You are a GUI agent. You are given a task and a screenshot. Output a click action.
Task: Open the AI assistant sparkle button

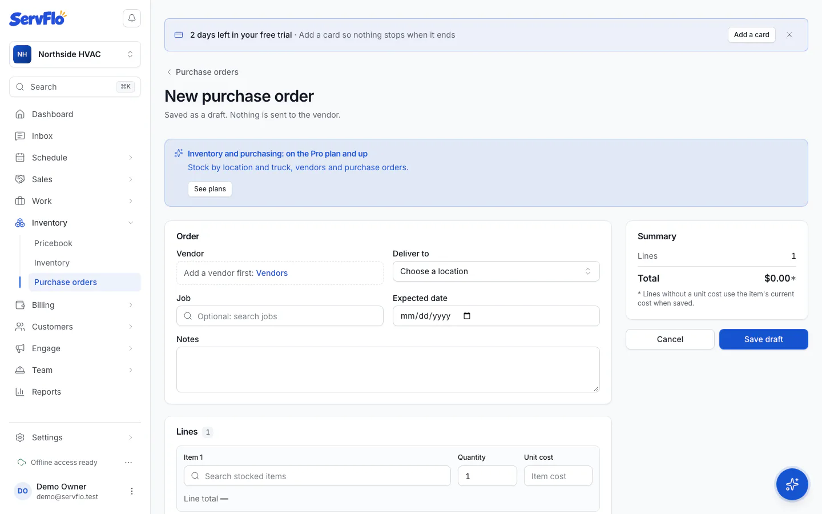(792, 484)
